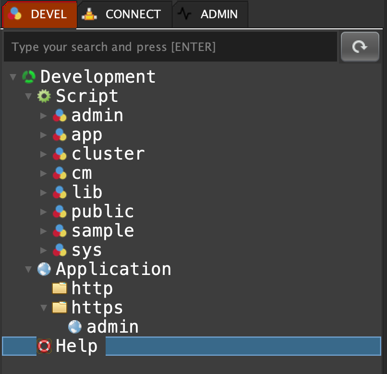This screenshot has height=374, width=387.
Task: Open the ADMIN tab
Action: click(x=210, y=14)
